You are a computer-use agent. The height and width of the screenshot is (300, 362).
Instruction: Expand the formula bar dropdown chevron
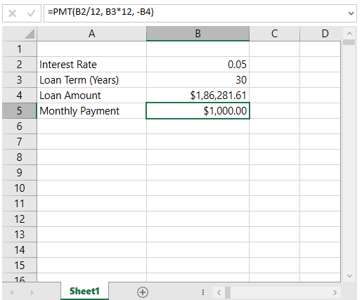[x=351, y=13]
